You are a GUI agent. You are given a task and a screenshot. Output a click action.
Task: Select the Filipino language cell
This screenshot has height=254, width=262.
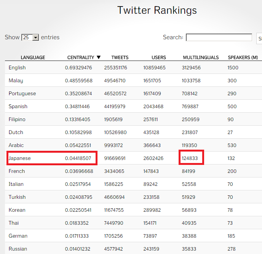[17, 119]
